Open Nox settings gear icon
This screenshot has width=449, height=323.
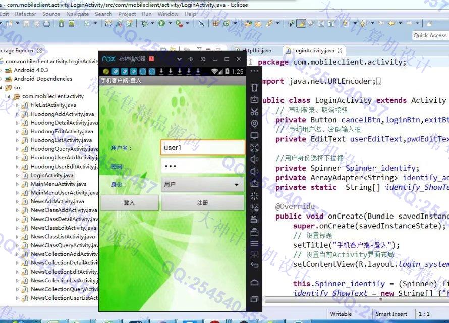(x=203, y=59)
